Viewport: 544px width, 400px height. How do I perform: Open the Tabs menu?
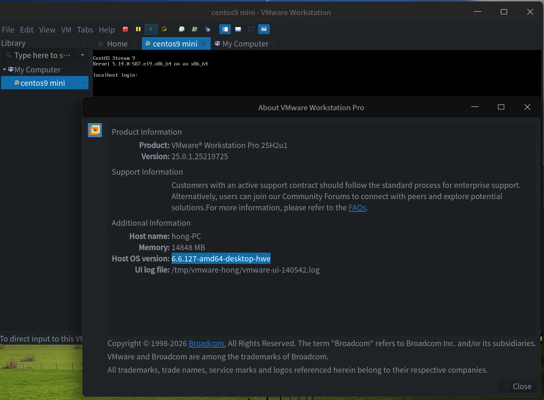pyautogui.click(x=85, y=30)
